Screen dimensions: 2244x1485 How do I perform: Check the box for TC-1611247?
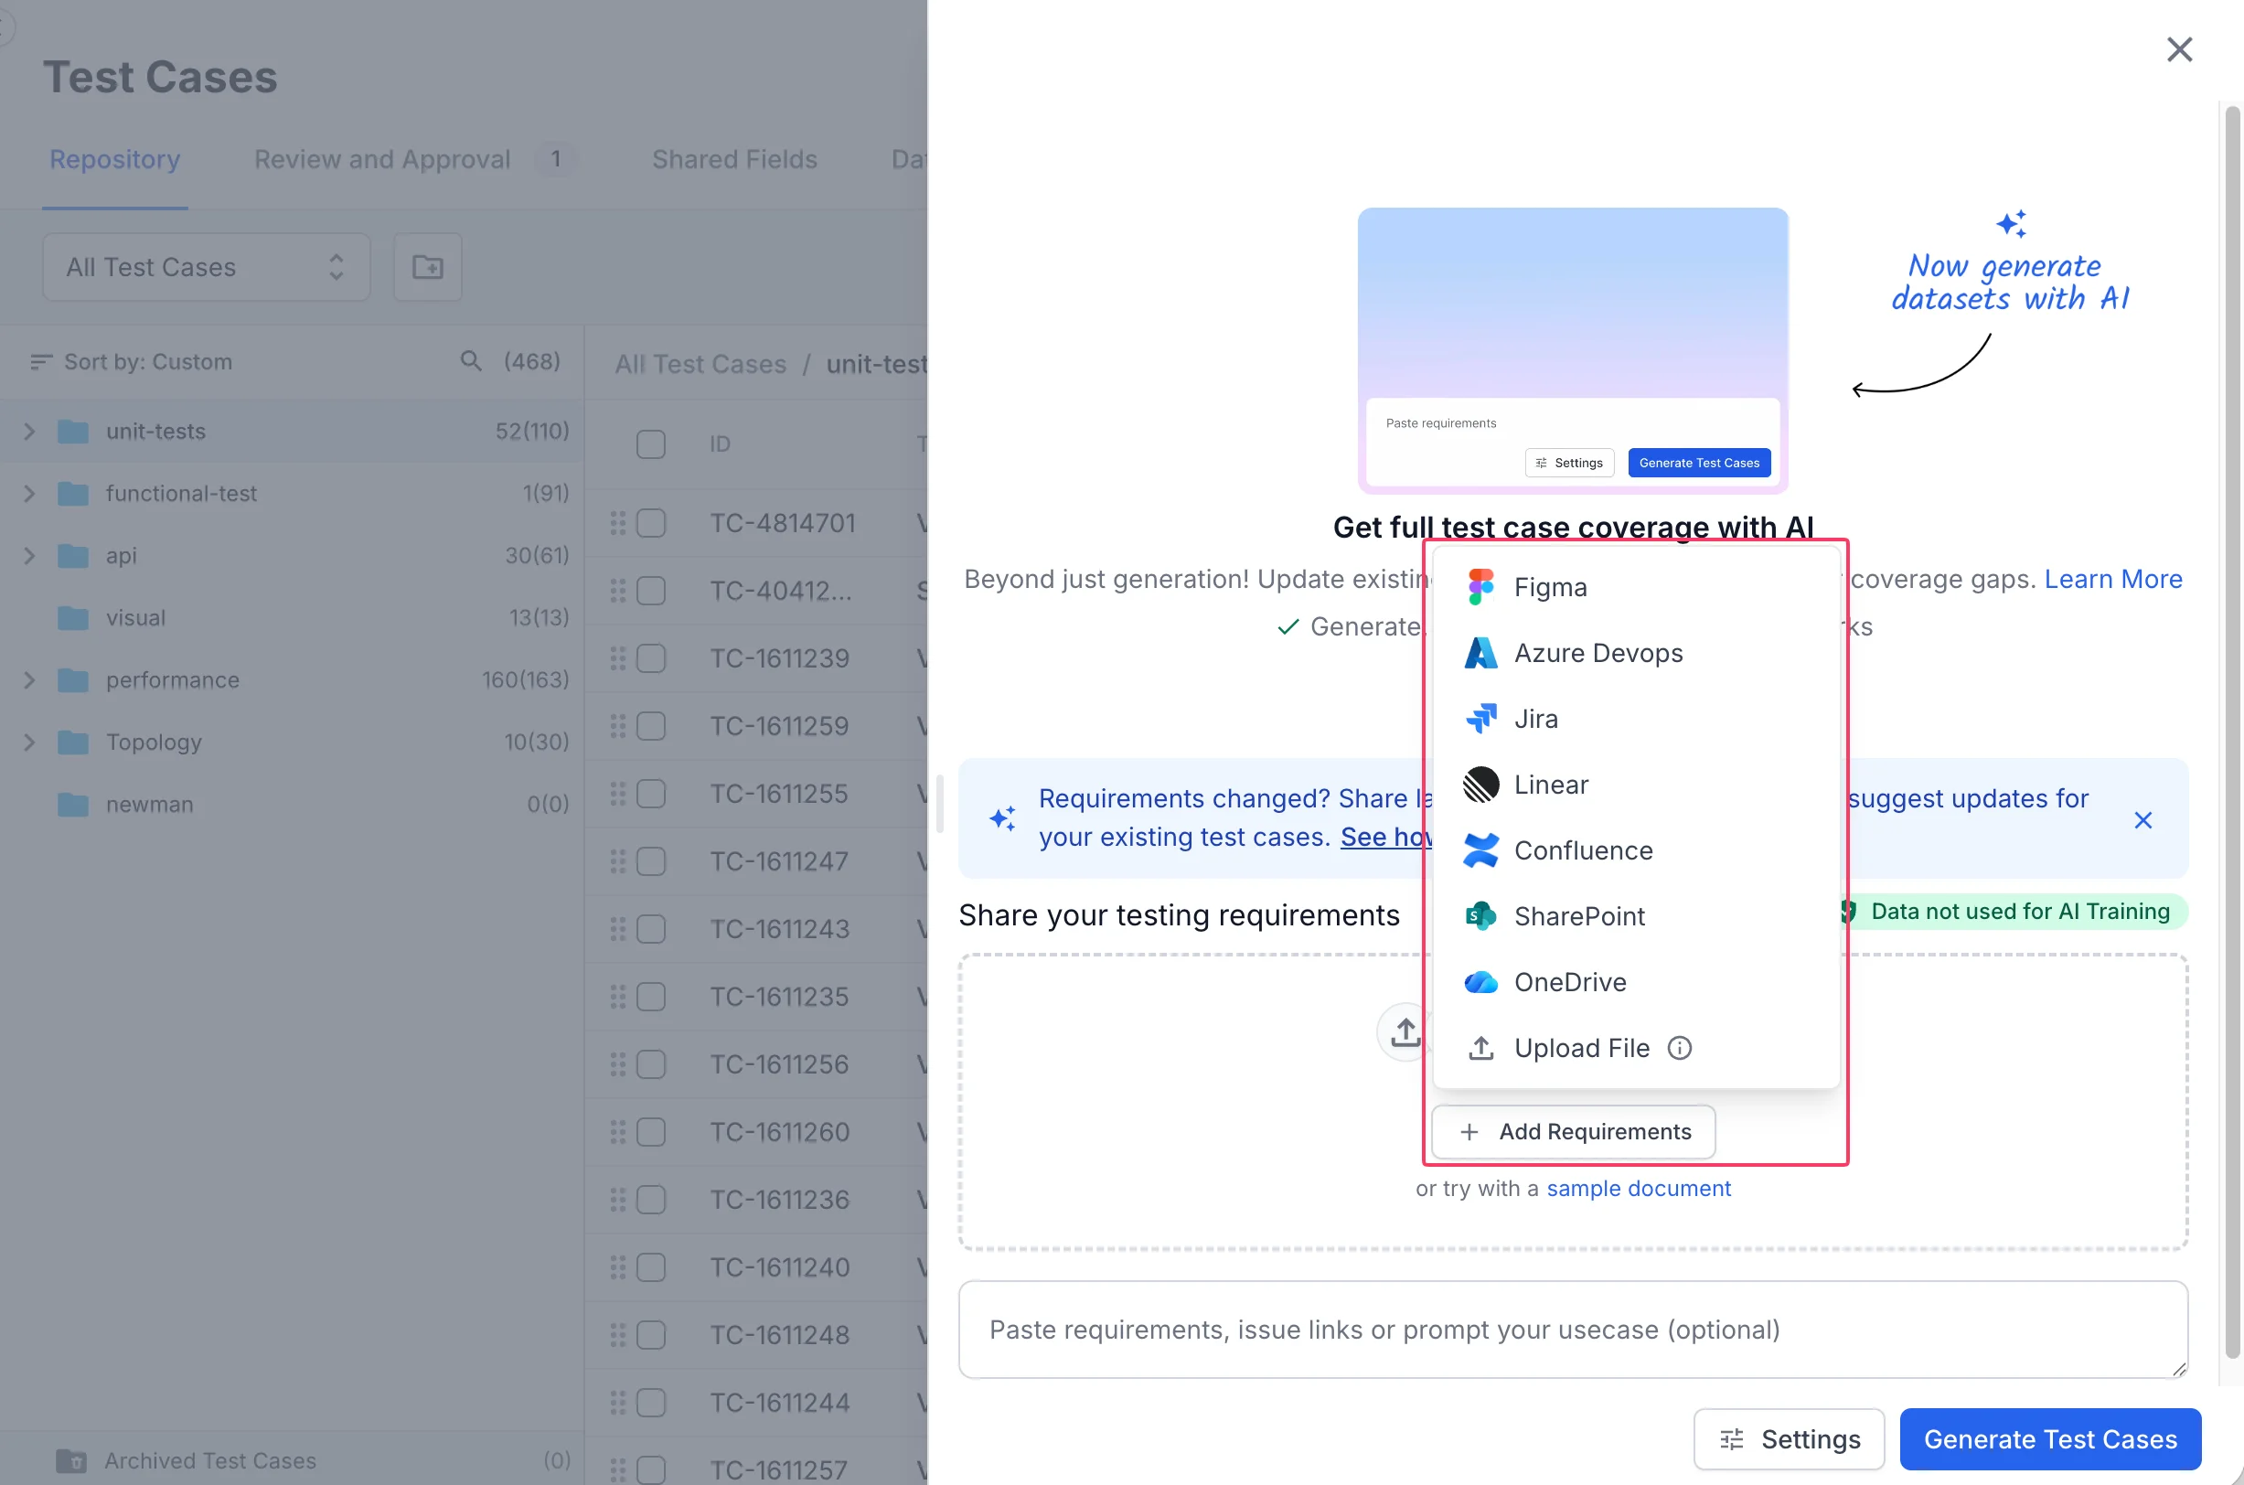[x=650, y=860]
